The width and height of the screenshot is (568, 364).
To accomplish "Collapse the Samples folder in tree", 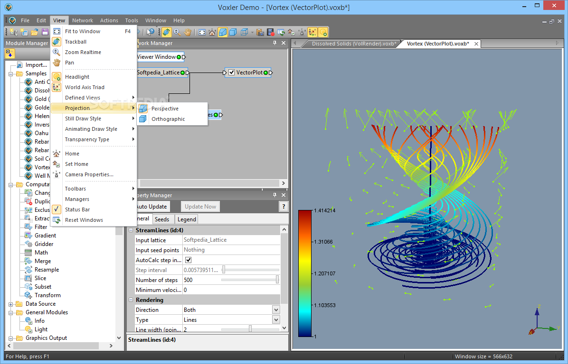I will (10, 73).
